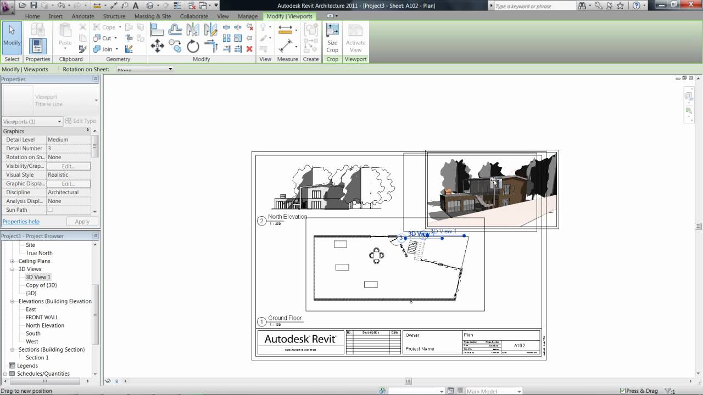The image size is (703, 395).
Task: Select the Move tool in Modify panel
Action: [157, 46]
